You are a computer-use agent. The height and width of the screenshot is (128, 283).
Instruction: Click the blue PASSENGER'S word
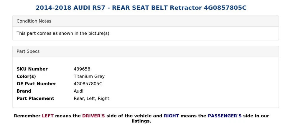[225, 116]
